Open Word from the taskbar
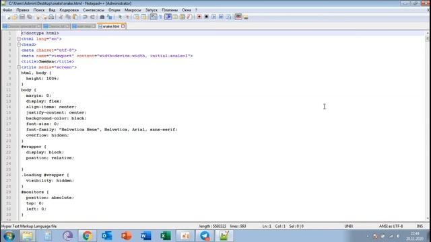431x242 pixels. 145,236
